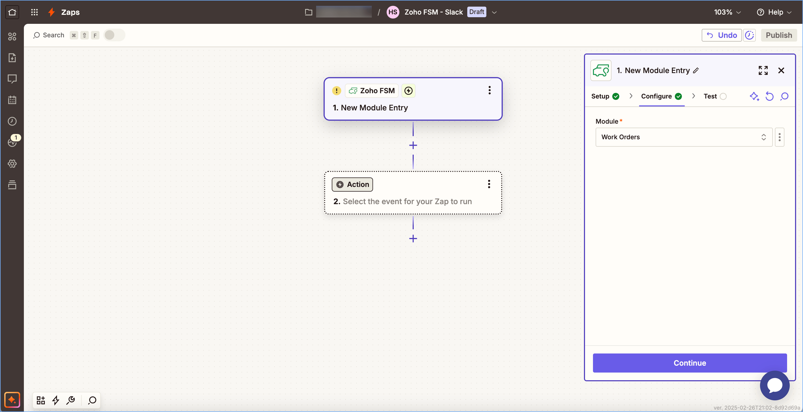Open sidebar settings gear icon
The height and width of the screenshot is (412, 803).
pyautogui.click(x=12, y=163)
